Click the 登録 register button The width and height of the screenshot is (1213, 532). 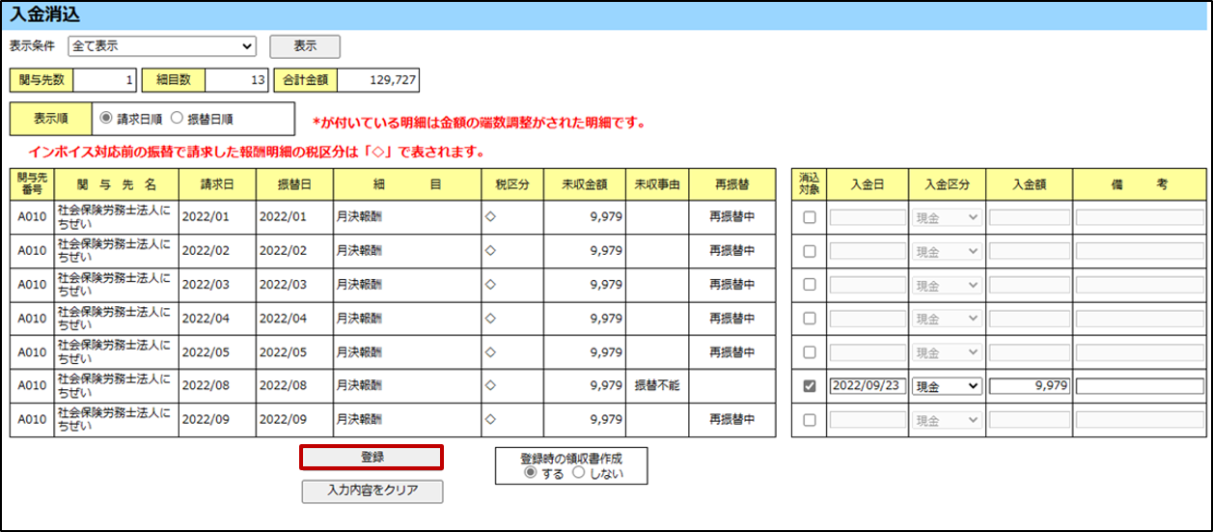372,457
